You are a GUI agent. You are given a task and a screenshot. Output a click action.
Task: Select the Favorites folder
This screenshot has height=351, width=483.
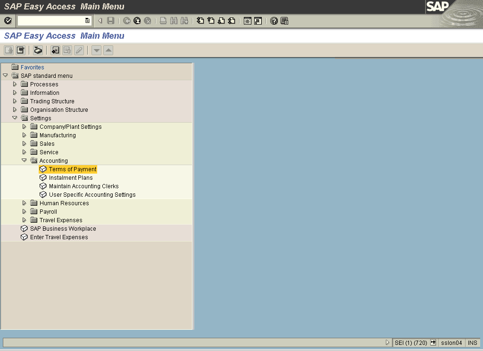coord(33,67)
